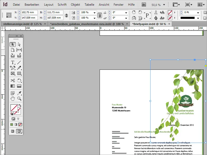Viewport: 207px width, 155px height.
Task: Open rotation angle dropdown
Action: (126, 13)
